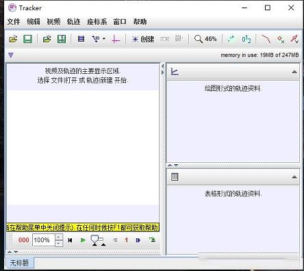Toggle trail length dots icon
304x271 pixels.
[231, 39]
